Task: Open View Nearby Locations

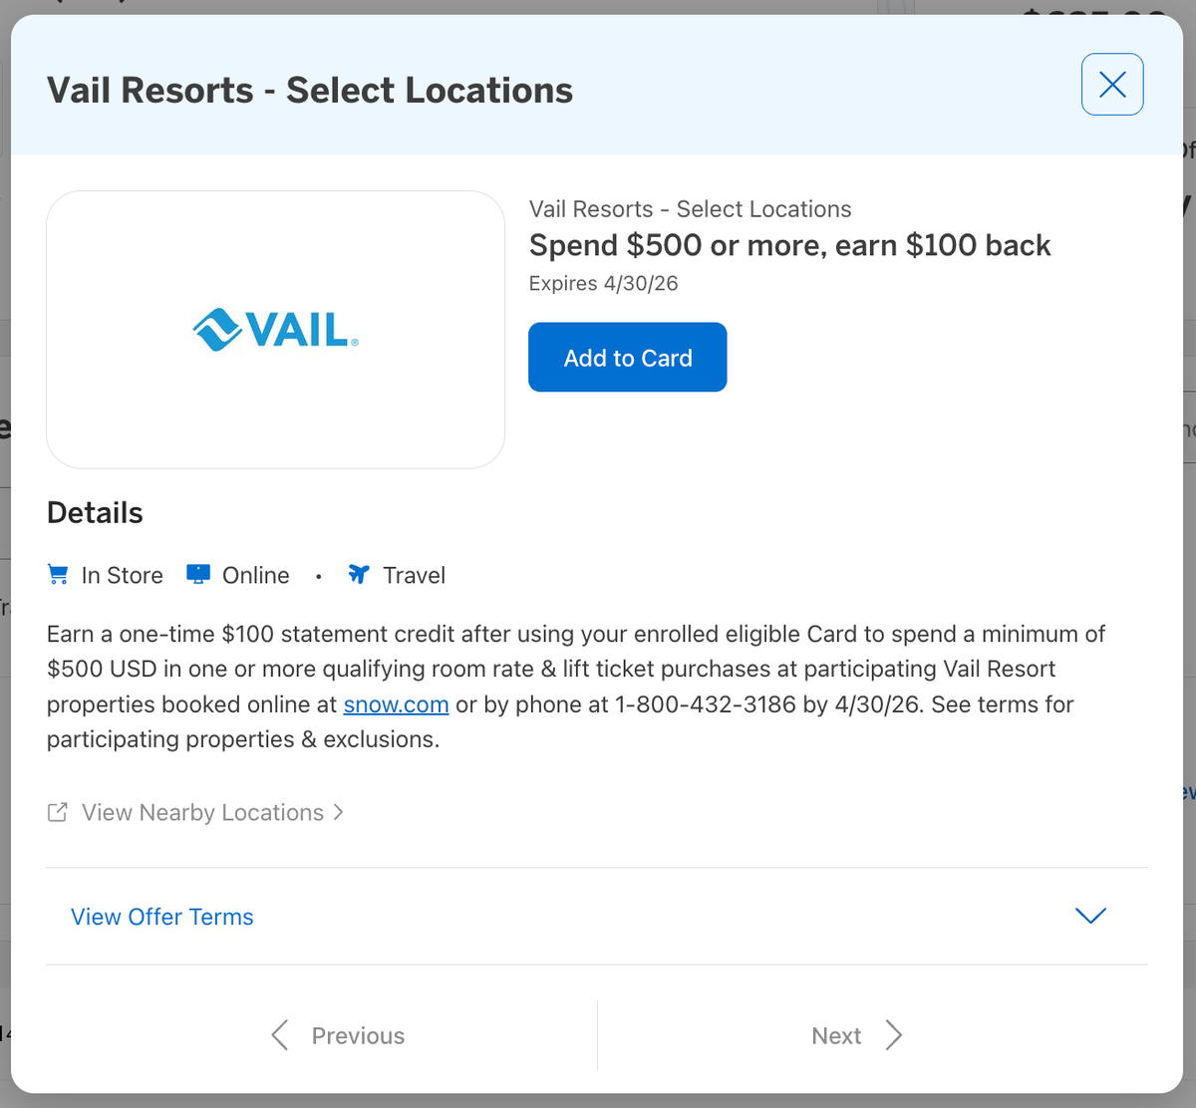Action: (201, 812)
